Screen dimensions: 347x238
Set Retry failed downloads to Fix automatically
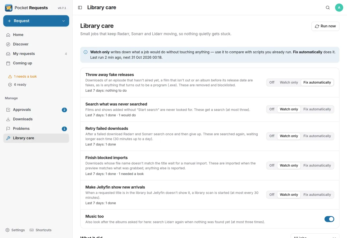pos(317,136)
